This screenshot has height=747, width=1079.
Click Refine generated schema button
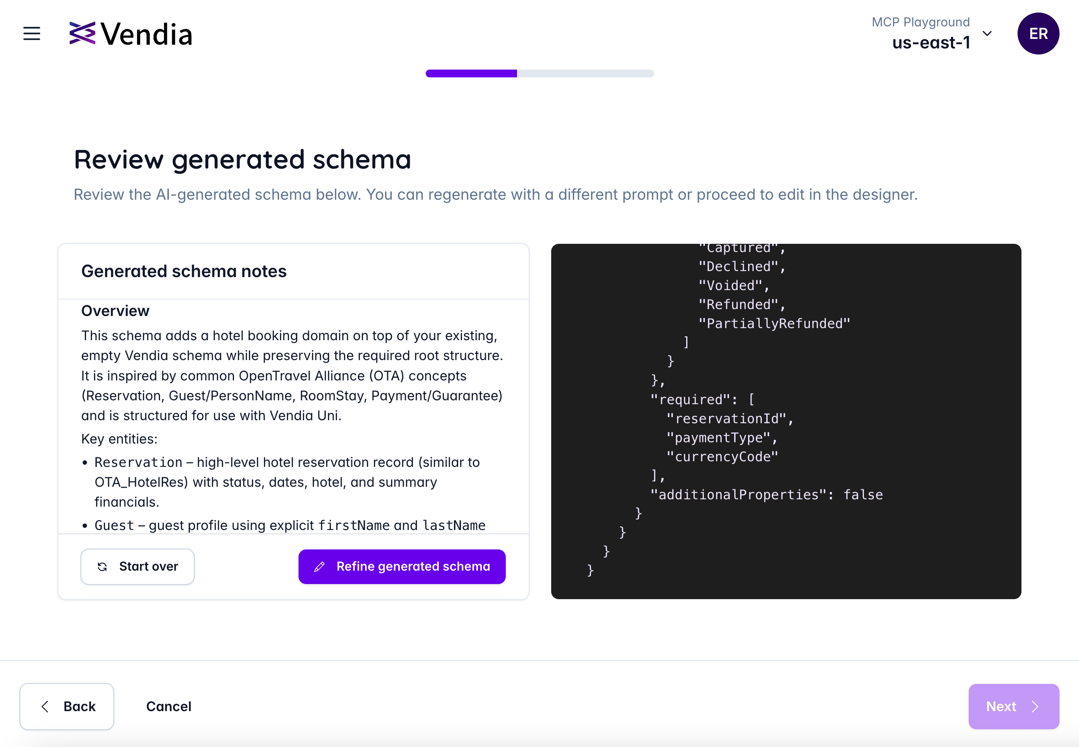(x=402, y=567)
